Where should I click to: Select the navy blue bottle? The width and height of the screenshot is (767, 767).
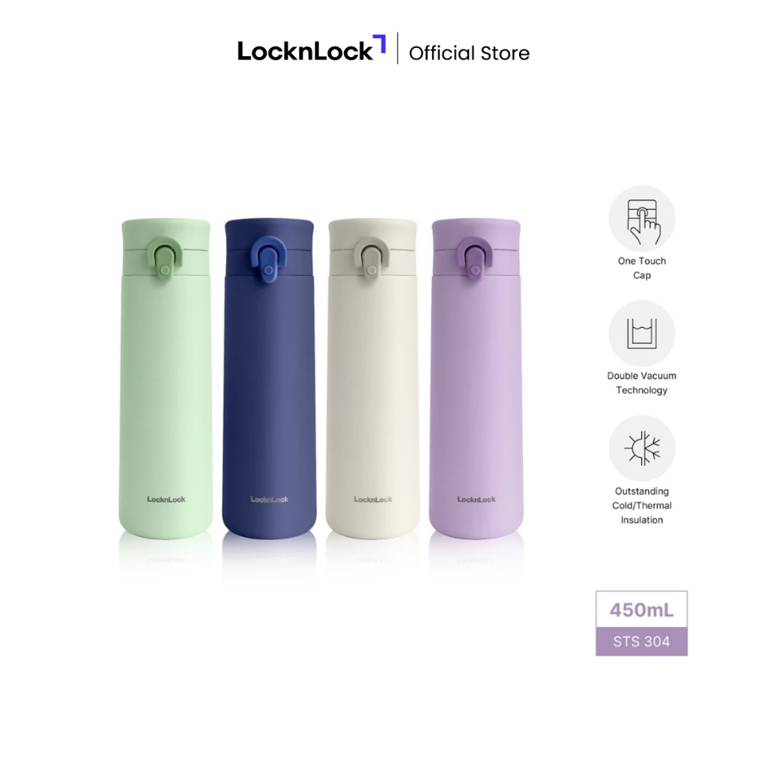[x=269, y=379]
